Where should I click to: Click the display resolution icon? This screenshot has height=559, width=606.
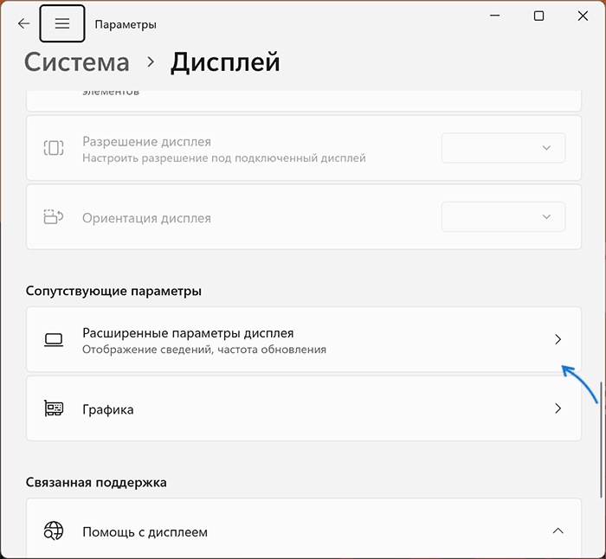[54, 148]
